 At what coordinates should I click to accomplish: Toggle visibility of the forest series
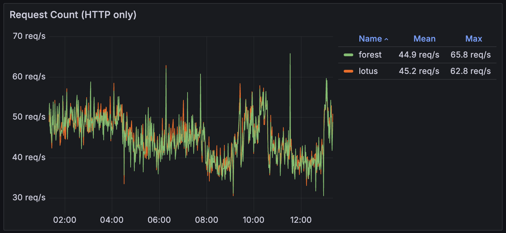click(370, 55)
